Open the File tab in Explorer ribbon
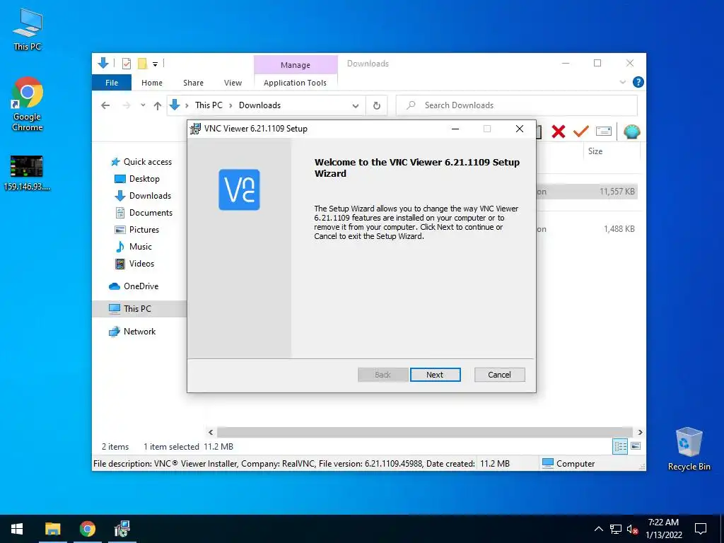The height and width of the screenshot is (543, 724). tap(112, 83)
